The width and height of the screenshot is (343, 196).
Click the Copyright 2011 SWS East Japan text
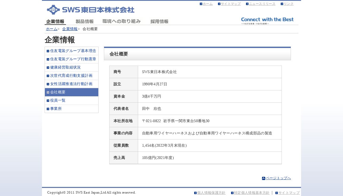click(91, 193)
